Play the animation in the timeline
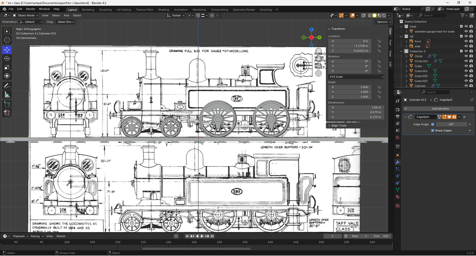 point(202,236)
